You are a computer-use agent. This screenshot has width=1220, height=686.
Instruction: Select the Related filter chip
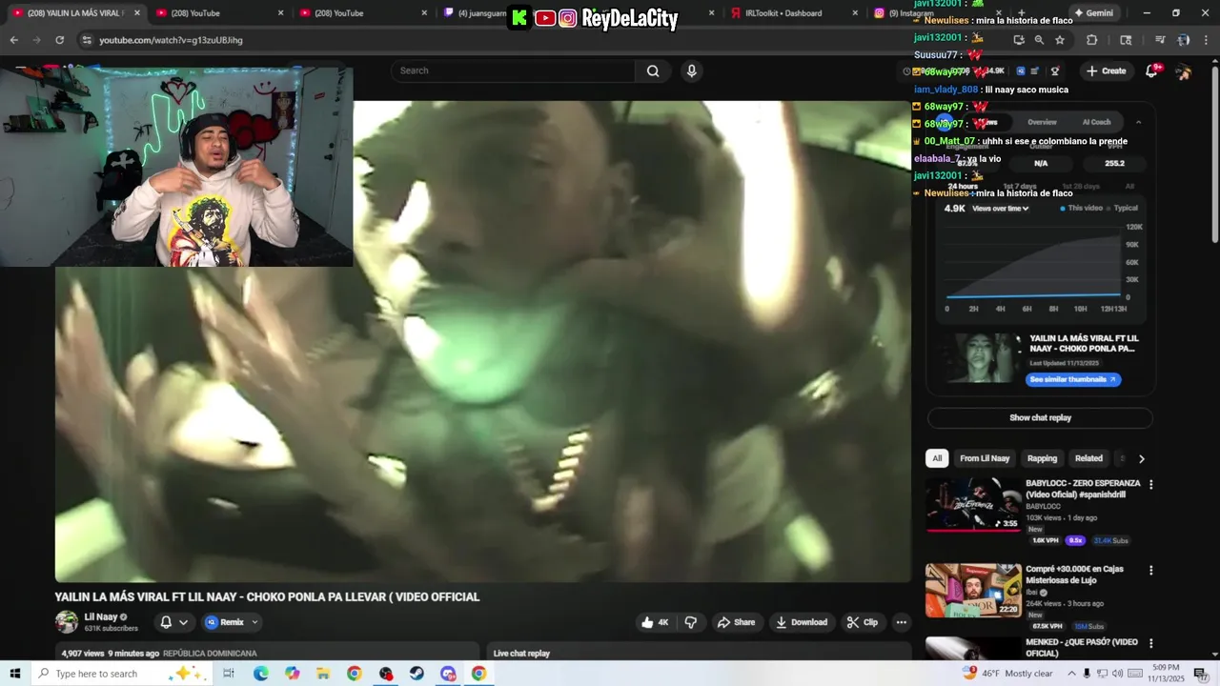point(1088,458)
